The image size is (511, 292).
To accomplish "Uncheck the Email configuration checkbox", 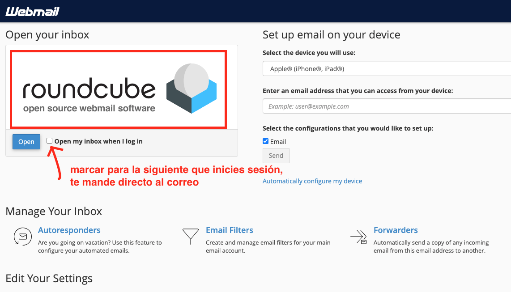I will point(266,141).
